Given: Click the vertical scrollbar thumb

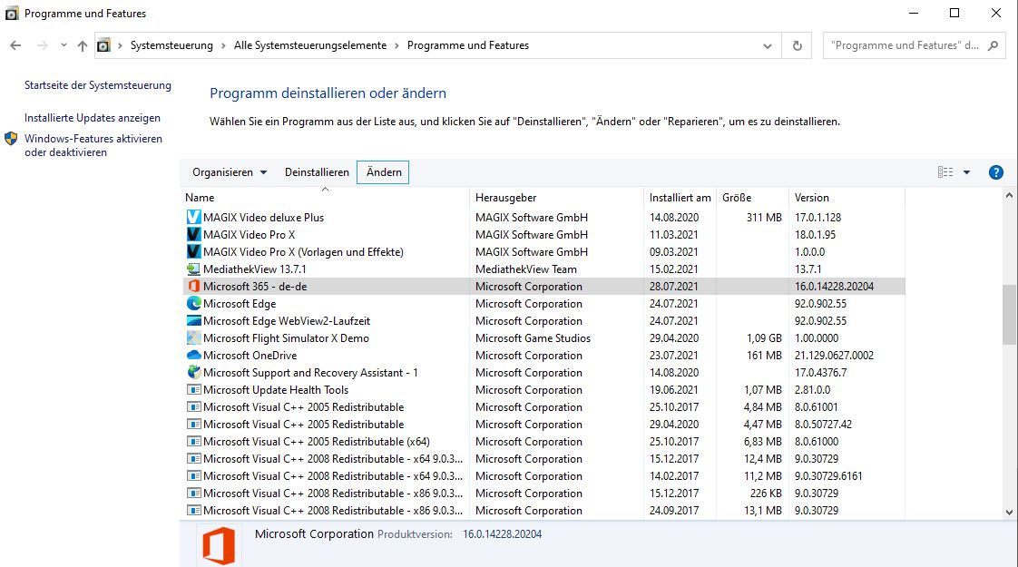Looking at the screenshot, I should [1009, 315].
